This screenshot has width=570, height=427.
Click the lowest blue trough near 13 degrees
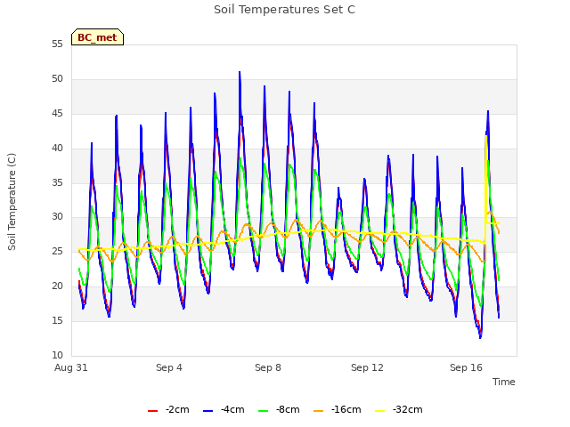point(480,337)
